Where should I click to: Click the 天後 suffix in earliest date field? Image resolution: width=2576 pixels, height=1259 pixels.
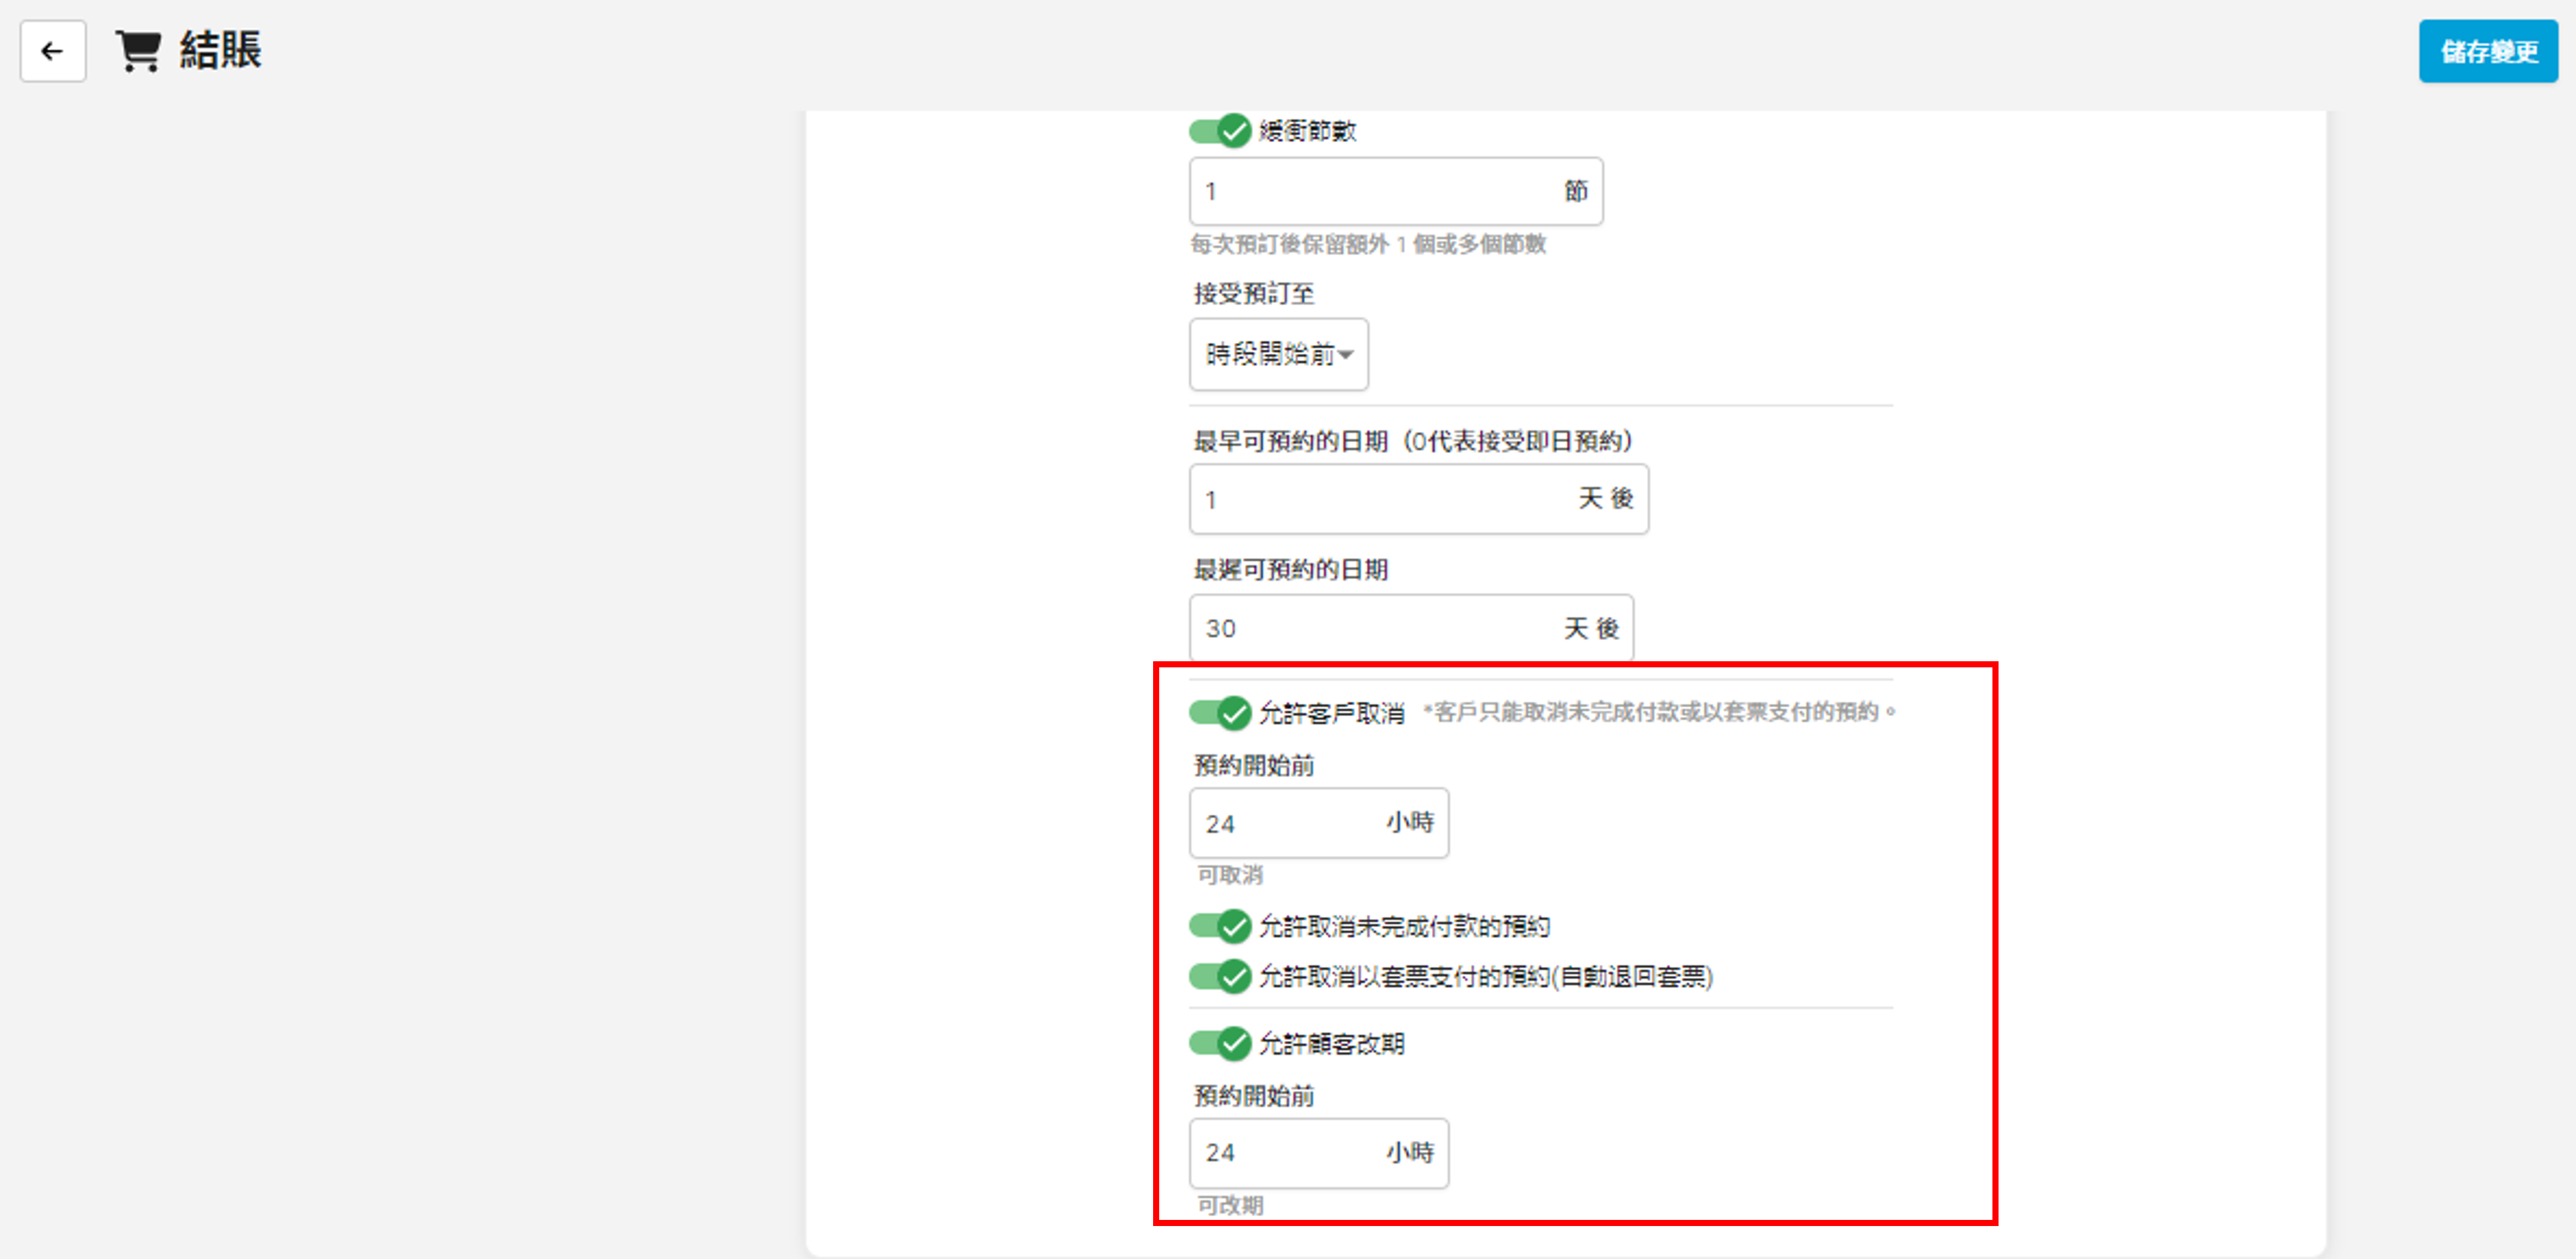(x=1605, y=498)
